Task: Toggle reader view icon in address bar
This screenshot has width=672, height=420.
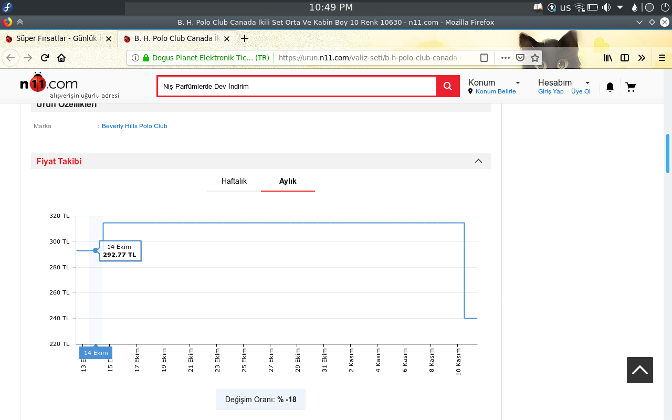Action: coord(484,58)
